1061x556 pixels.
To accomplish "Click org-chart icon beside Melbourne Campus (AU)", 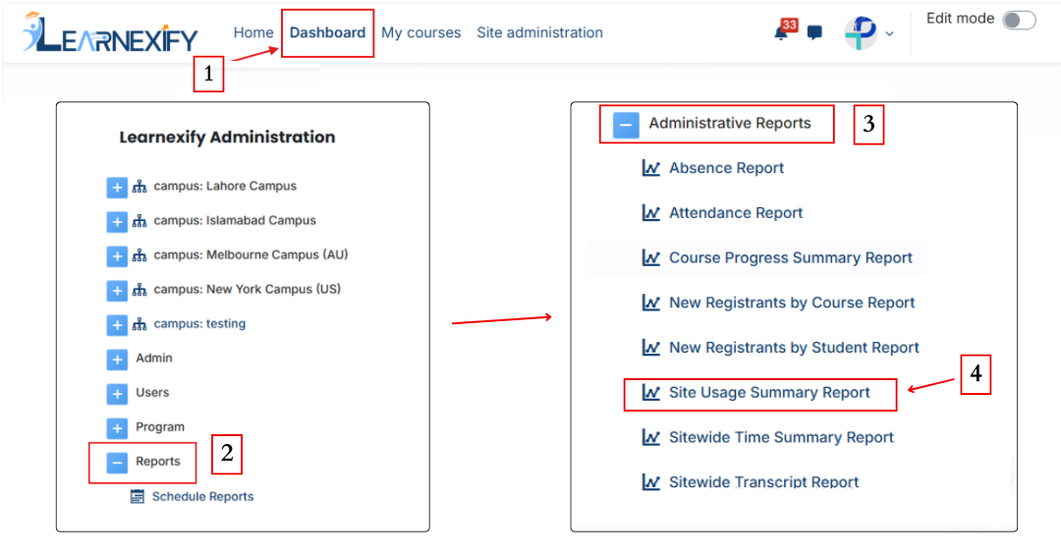I will pos(140,255).
